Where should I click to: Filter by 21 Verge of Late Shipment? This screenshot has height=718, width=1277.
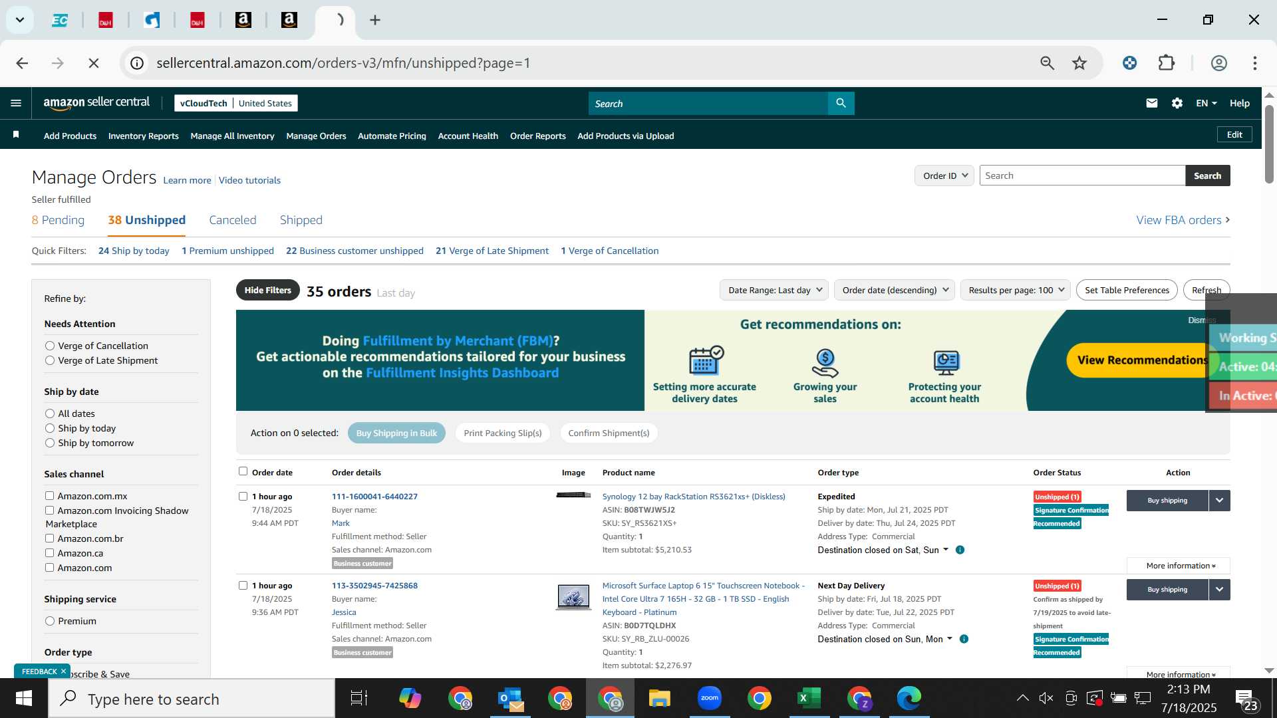(492, 251)
